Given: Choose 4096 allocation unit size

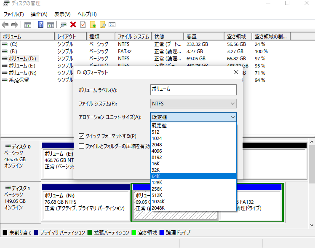Looking at the screenshot, I should [193, 151].
